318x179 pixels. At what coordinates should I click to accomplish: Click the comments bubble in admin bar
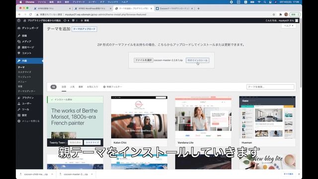click(x=75, y=20)
